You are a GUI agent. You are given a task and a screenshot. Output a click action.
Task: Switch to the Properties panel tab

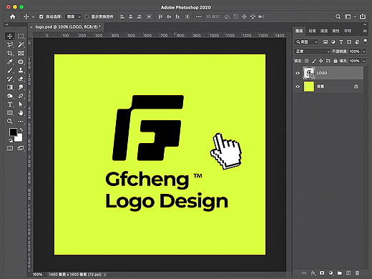click(x=336, y=31)
